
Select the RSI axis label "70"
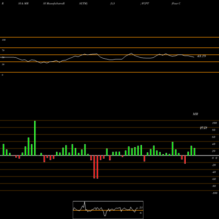[x=3, y=50]
